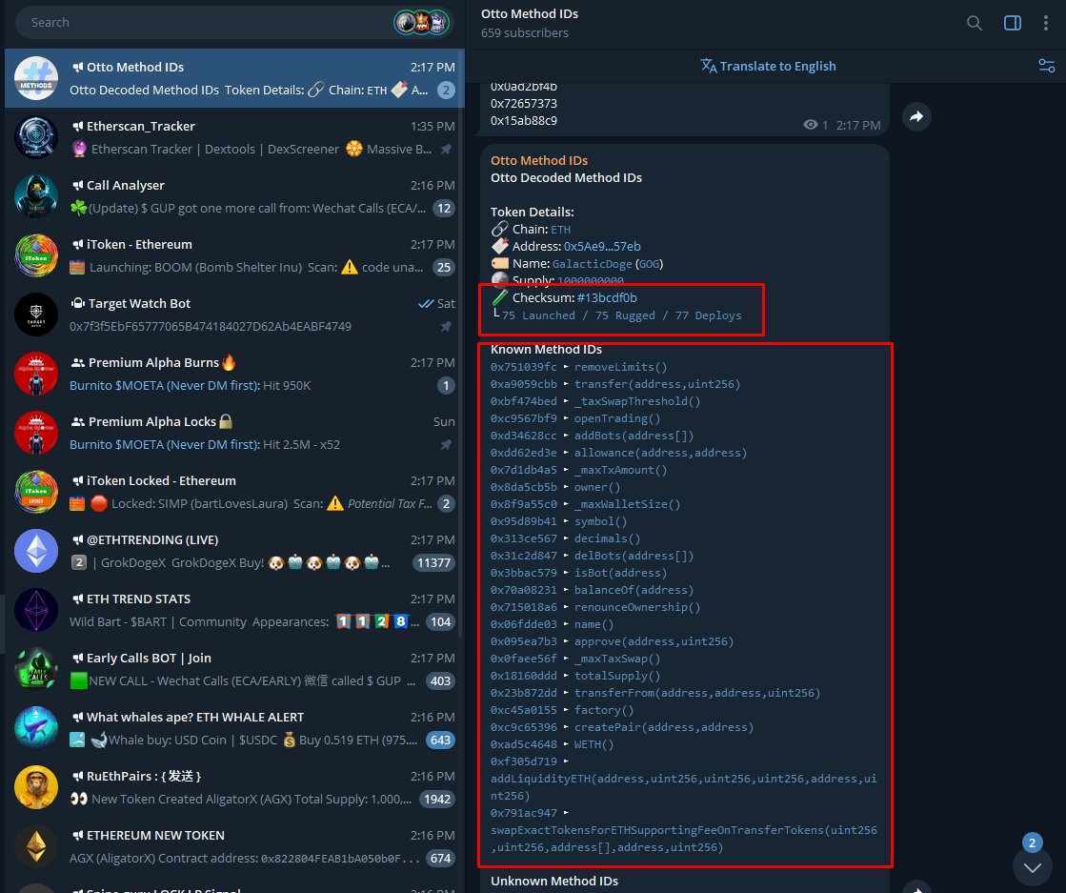Click the pinned icon on Etherscan_Tracker row

coord(446,150)
